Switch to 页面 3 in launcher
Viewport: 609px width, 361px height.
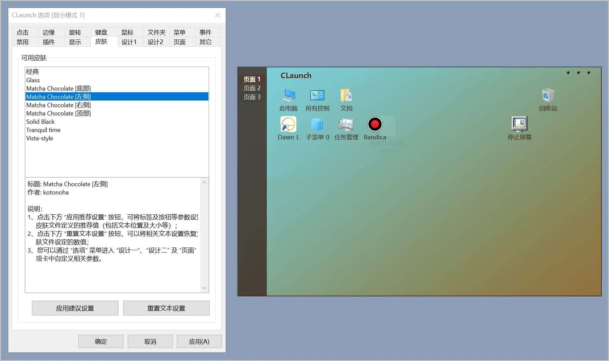click(252, 97)
